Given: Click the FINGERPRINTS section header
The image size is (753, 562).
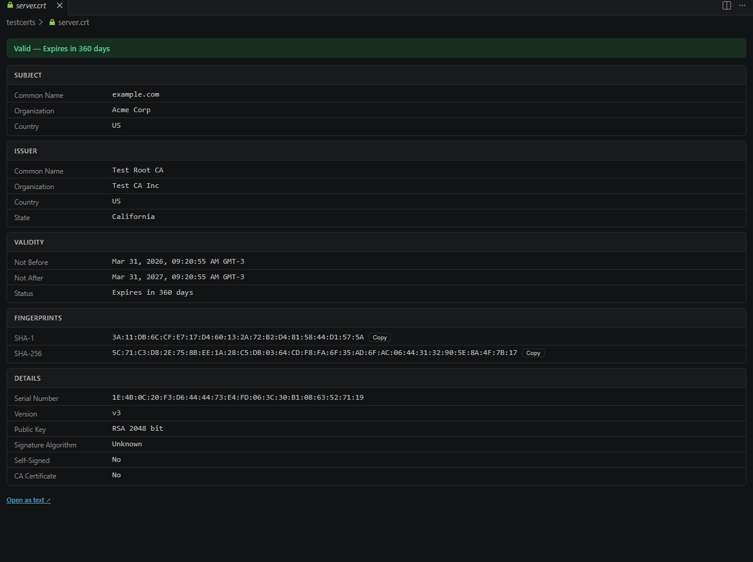Looking at the screenshot, I should coord(376,318).
